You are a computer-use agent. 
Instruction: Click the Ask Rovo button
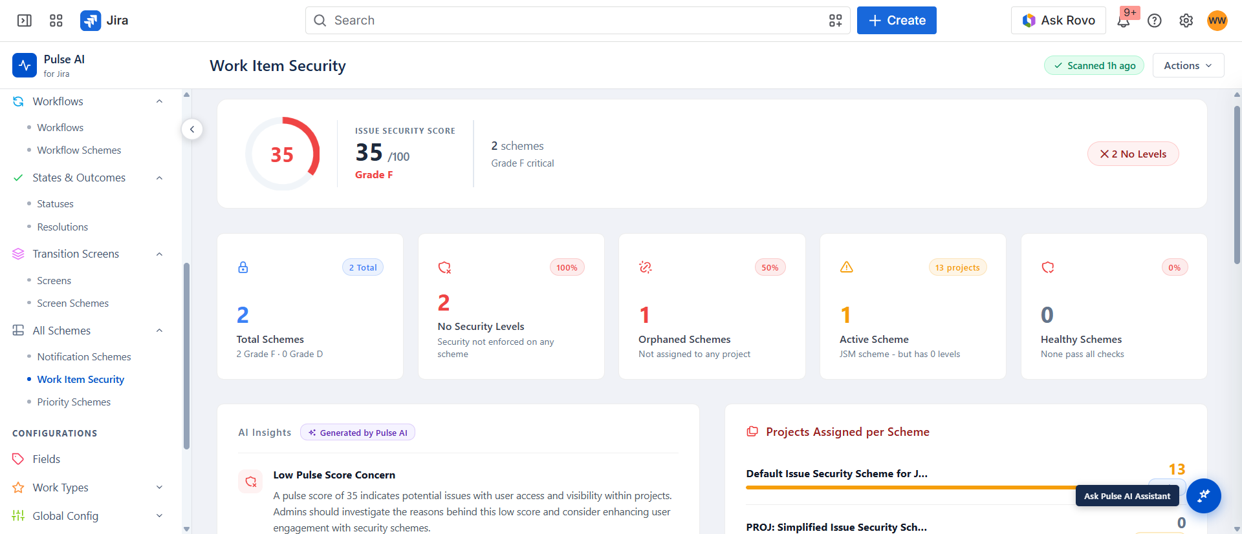coord(1058,21)
